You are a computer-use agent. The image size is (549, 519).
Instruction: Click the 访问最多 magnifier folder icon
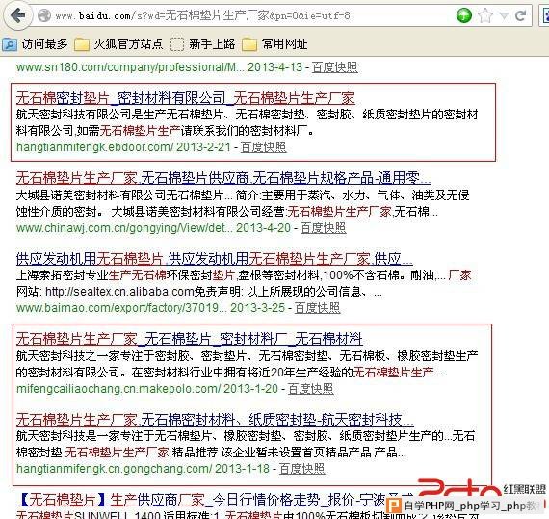[x=10, y=45]
